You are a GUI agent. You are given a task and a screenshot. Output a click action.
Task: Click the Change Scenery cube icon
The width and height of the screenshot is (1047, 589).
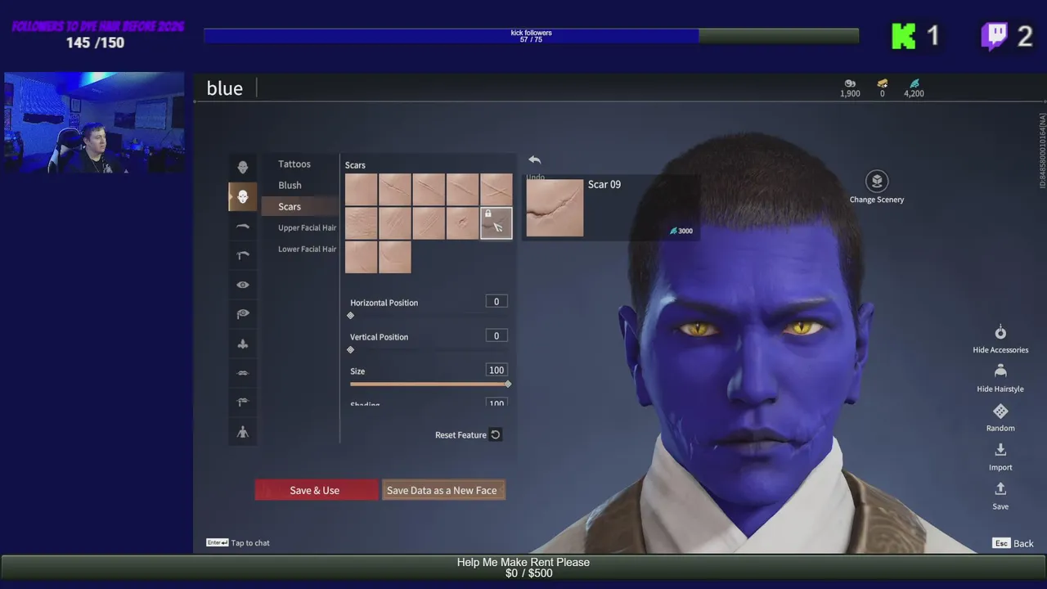[x=877, y=182]
